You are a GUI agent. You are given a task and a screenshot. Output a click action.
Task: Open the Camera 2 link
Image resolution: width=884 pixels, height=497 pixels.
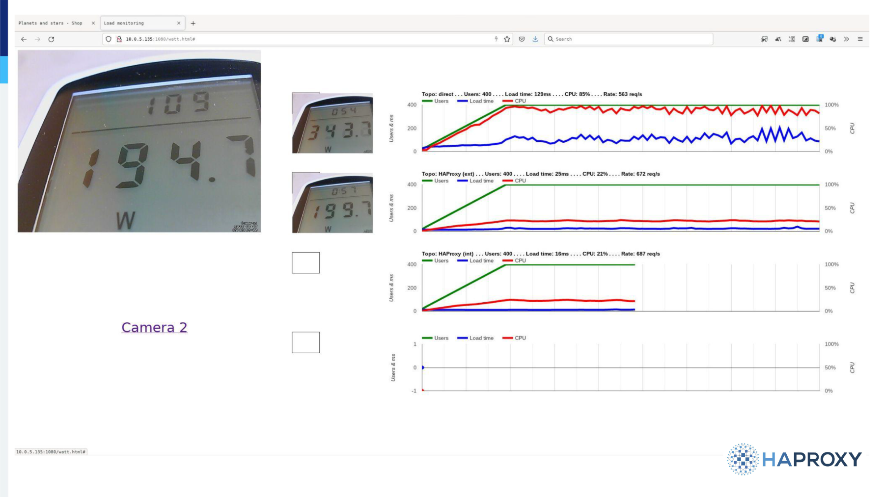(154, 327)
